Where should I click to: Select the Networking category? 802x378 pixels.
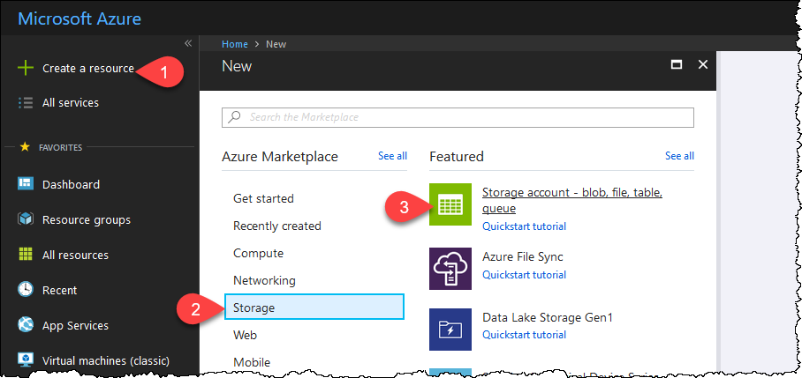(x=264, y=280)
